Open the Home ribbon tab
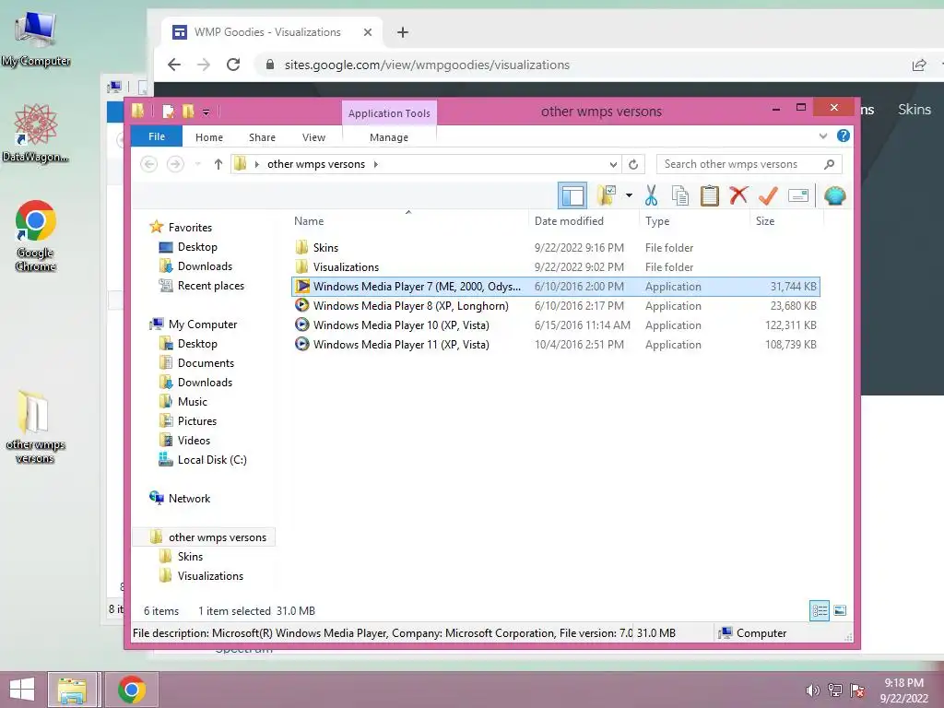944x708 pixels. (209, 137)
